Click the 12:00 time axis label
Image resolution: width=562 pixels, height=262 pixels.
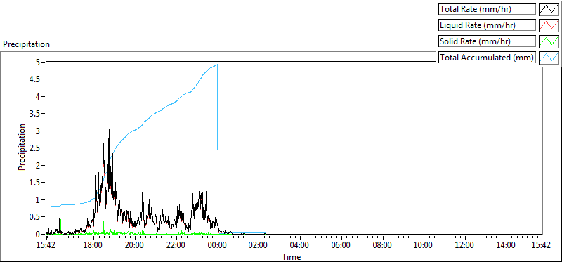[x=465, y=246]
